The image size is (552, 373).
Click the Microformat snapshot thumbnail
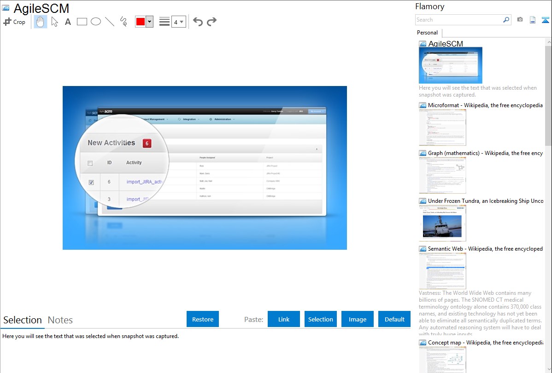pyautogui.click(x=442, y=127)
